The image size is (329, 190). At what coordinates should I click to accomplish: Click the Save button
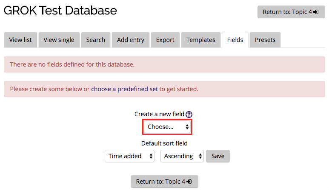click(x=218, y=156)
